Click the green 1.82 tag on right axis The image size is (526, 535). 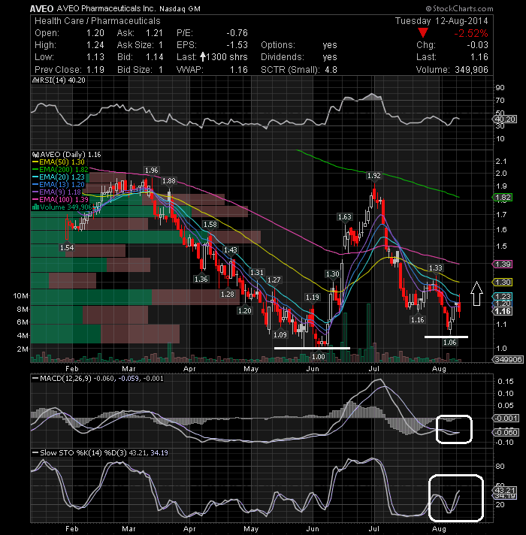point(503,197)
